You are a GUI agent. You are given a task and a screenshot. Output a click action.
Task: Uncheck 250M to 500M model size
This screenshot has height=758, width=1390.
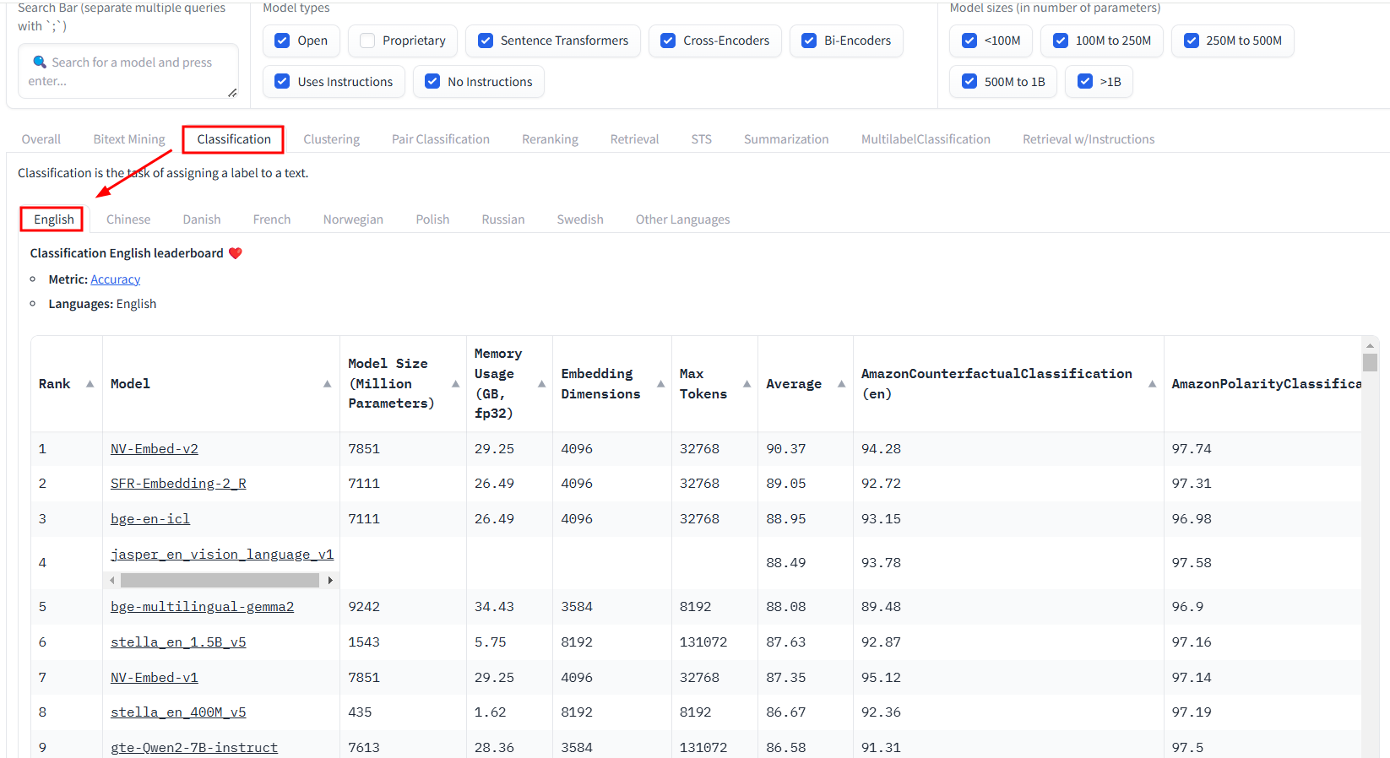[1192, 41]
